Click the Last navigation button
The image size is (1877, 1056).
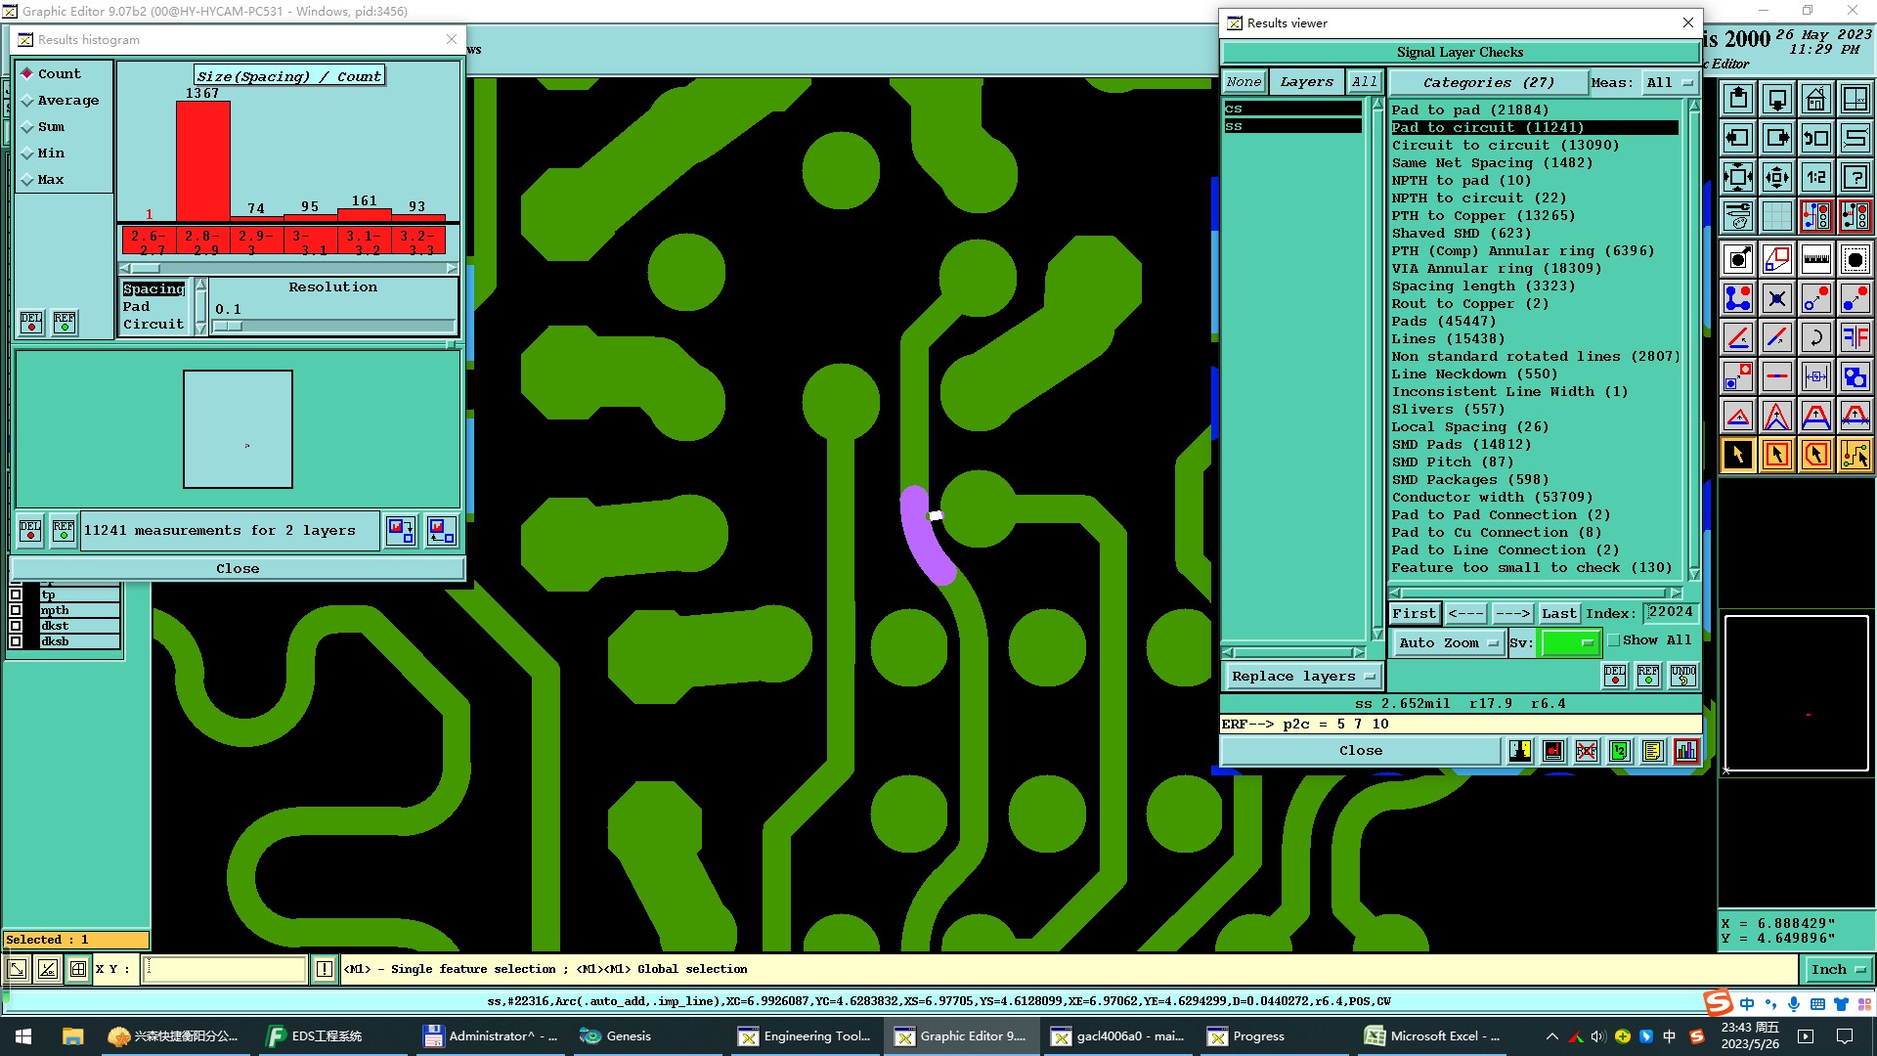1558,614
